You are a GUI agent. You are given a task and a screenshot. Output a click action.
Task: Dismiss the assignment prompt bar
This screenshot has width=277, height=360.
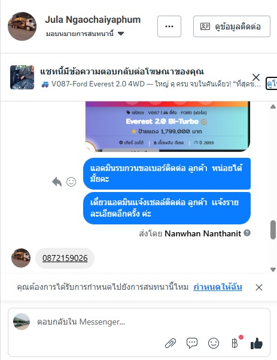pos(259,287)
